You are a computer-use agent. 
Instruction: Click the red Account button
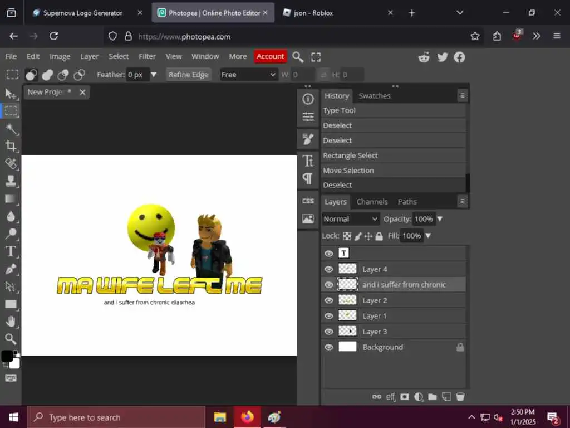coord(270,56)
